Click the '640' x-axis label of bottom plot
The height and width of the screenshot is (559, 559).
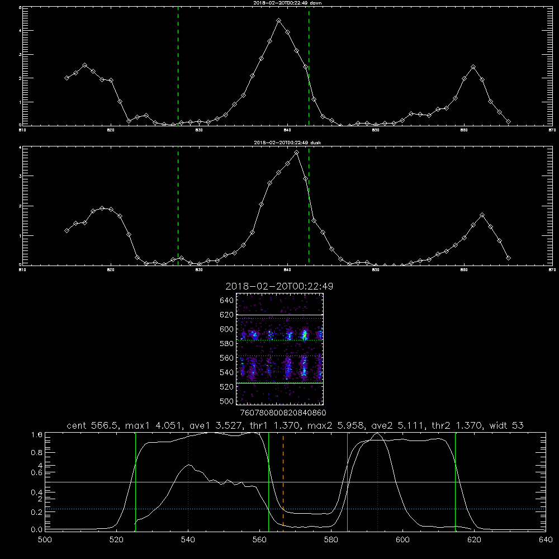(546, 540)
